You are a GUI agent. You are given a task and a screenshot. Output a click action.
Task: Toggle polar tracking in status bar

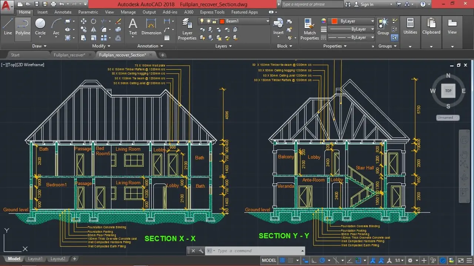click(x=322, y=260)
